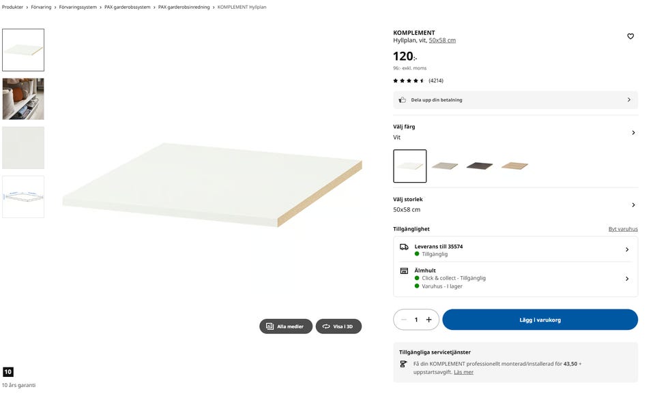
Task: Click the delivery truck icon
Action: click(x=404, y=247)
